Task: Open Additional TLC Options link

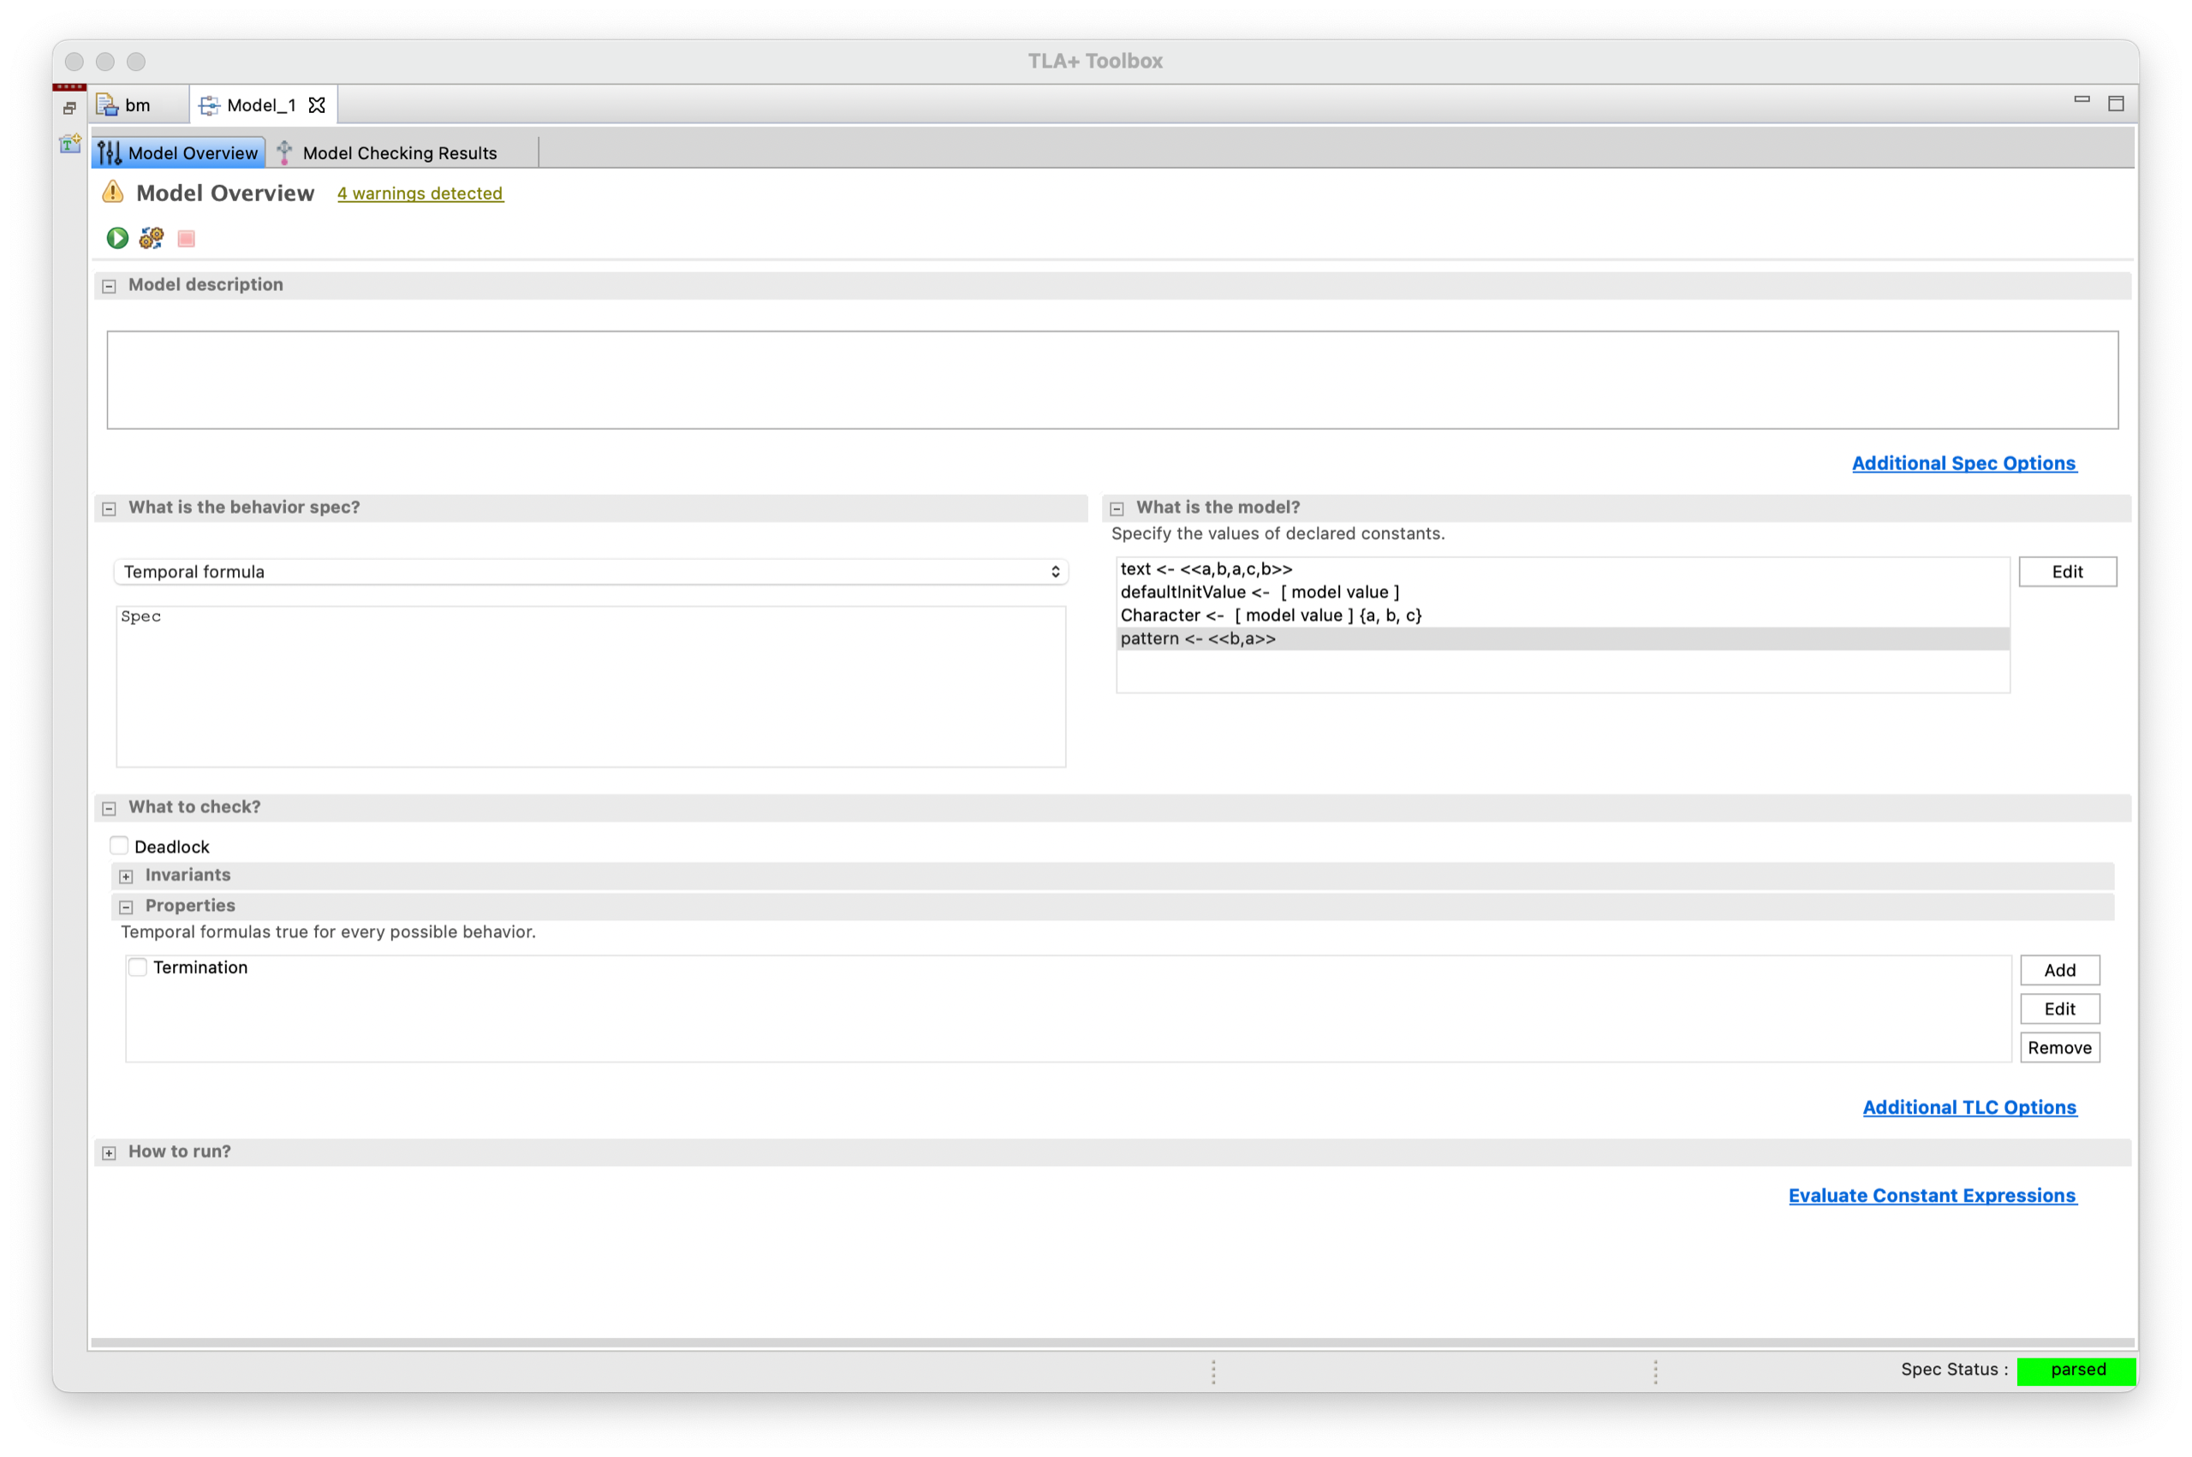Action: pyautogui.click(x=1969, y=1107)
